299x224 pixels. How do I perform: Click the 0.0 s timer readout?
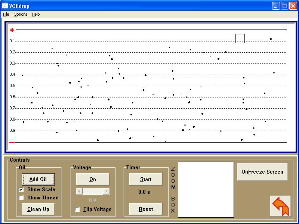click(x=144, y=192)
